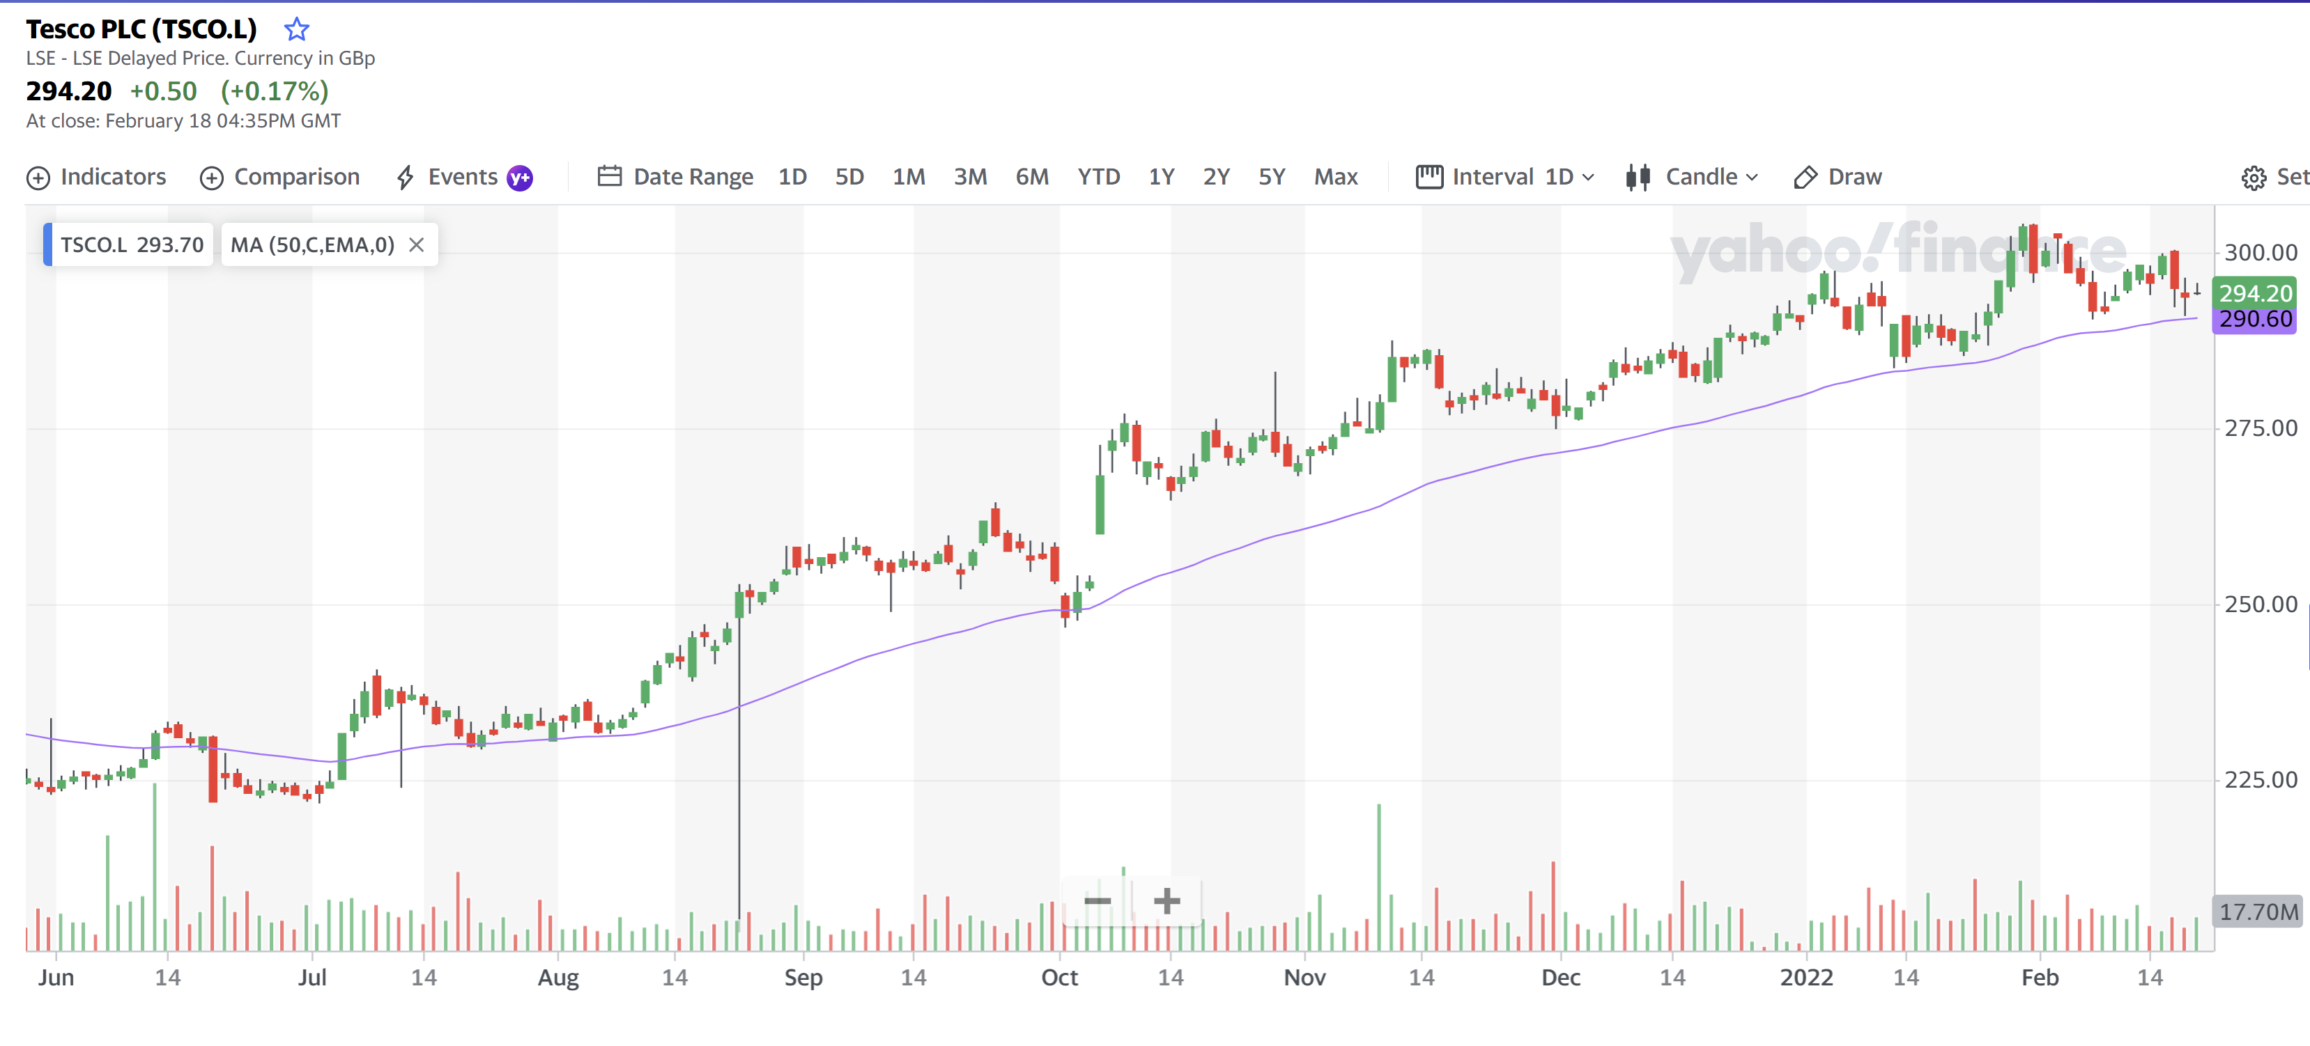Select the 3M date range
The image size is (2310, 1046).
coord(970,177)
